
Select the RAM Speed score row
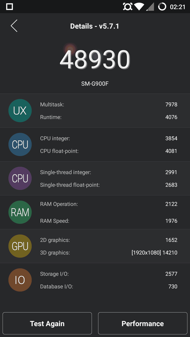pyautogui.click(x=109, y=221)
